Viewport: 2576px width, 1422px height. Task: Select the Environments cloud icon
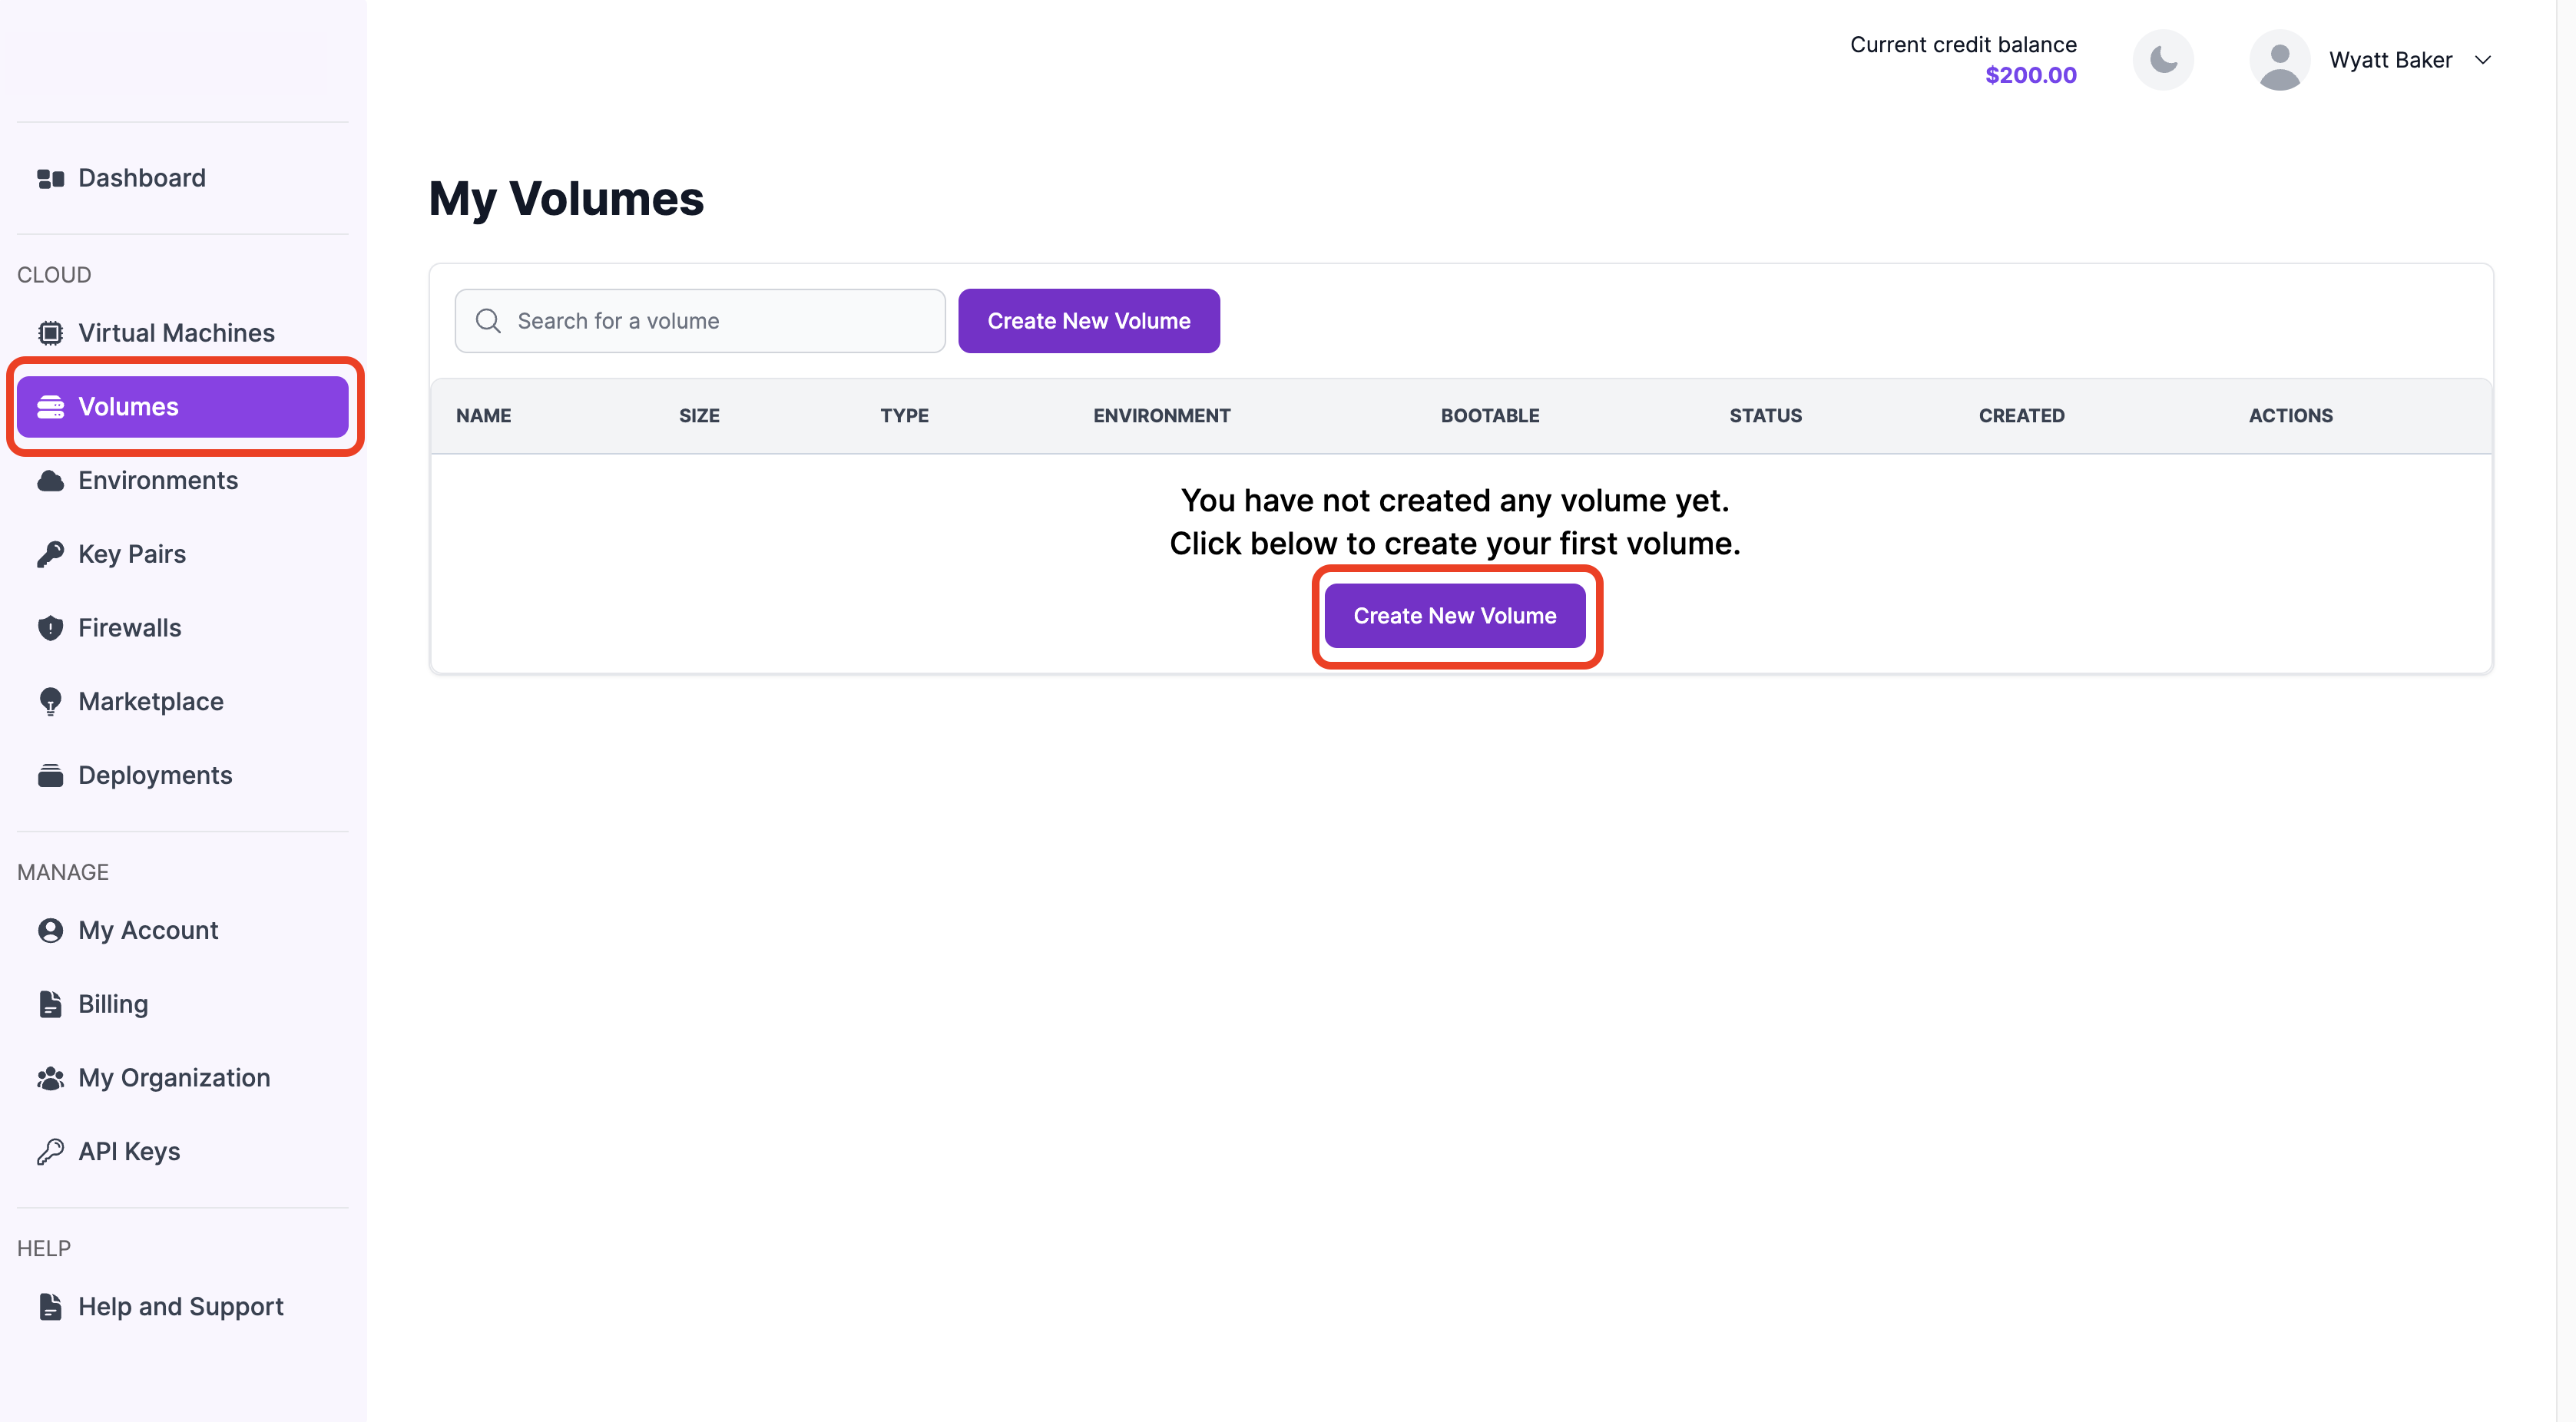tap(50, 481)
